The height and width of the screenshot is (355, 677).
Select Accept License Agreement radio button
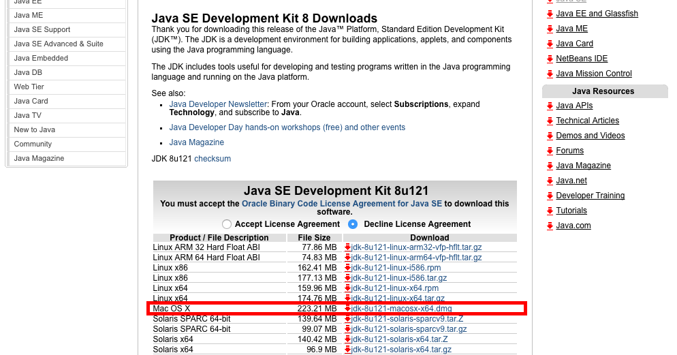click(227, 224)
